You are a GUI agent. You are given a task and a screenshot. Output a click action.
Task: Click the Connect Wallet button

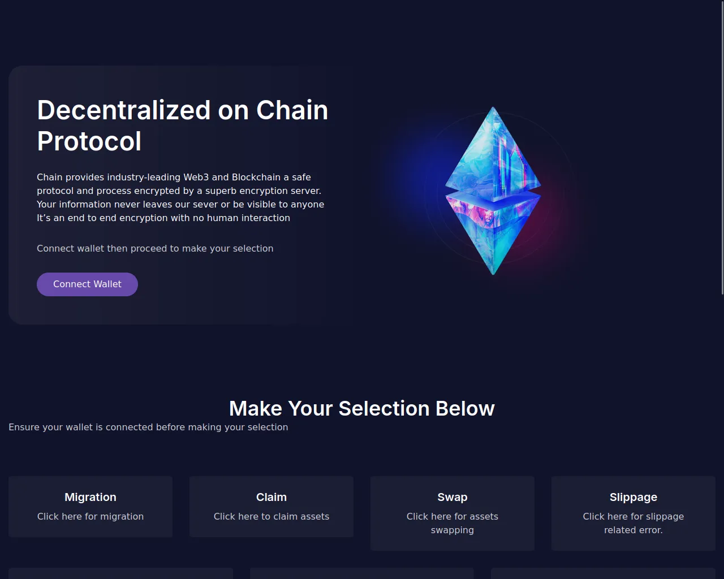87,284
